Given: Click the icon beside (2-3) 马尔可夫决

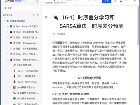Looking at the screenshot, I should pyautogui.click(x=14, y=82).
